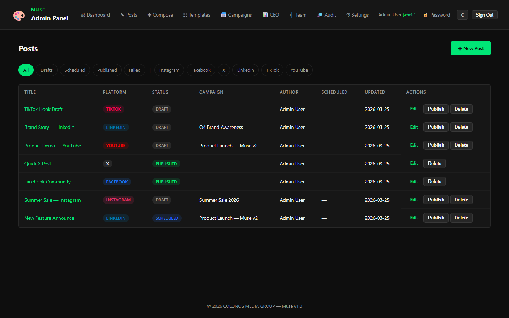The width and height of the screenshot is (509, 318).
Task: Open the Dashboard nav item
Action: pyautogui.click(x=95, y=15)
